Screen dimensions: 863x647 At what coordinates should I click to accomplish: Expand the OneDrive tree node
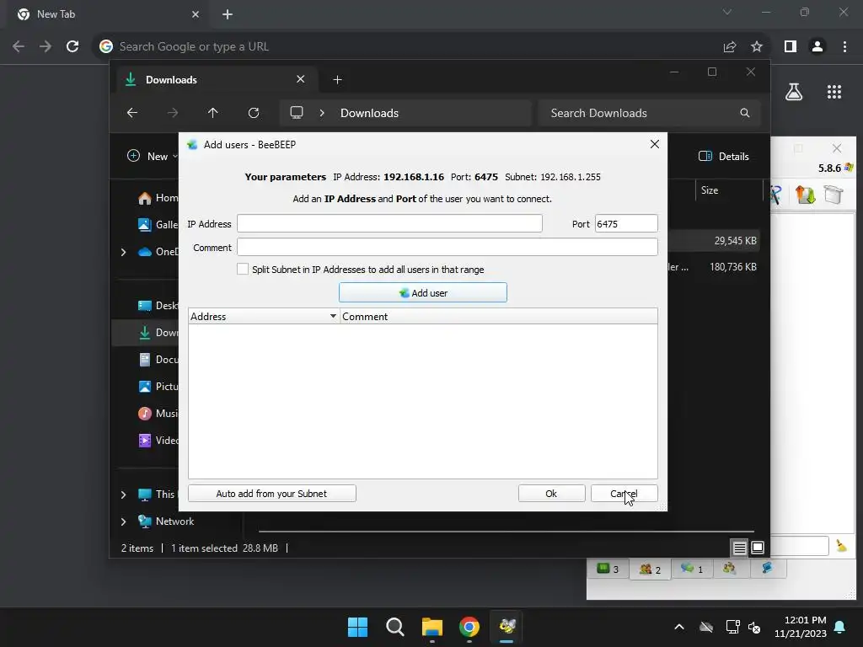tap(123, 252)
